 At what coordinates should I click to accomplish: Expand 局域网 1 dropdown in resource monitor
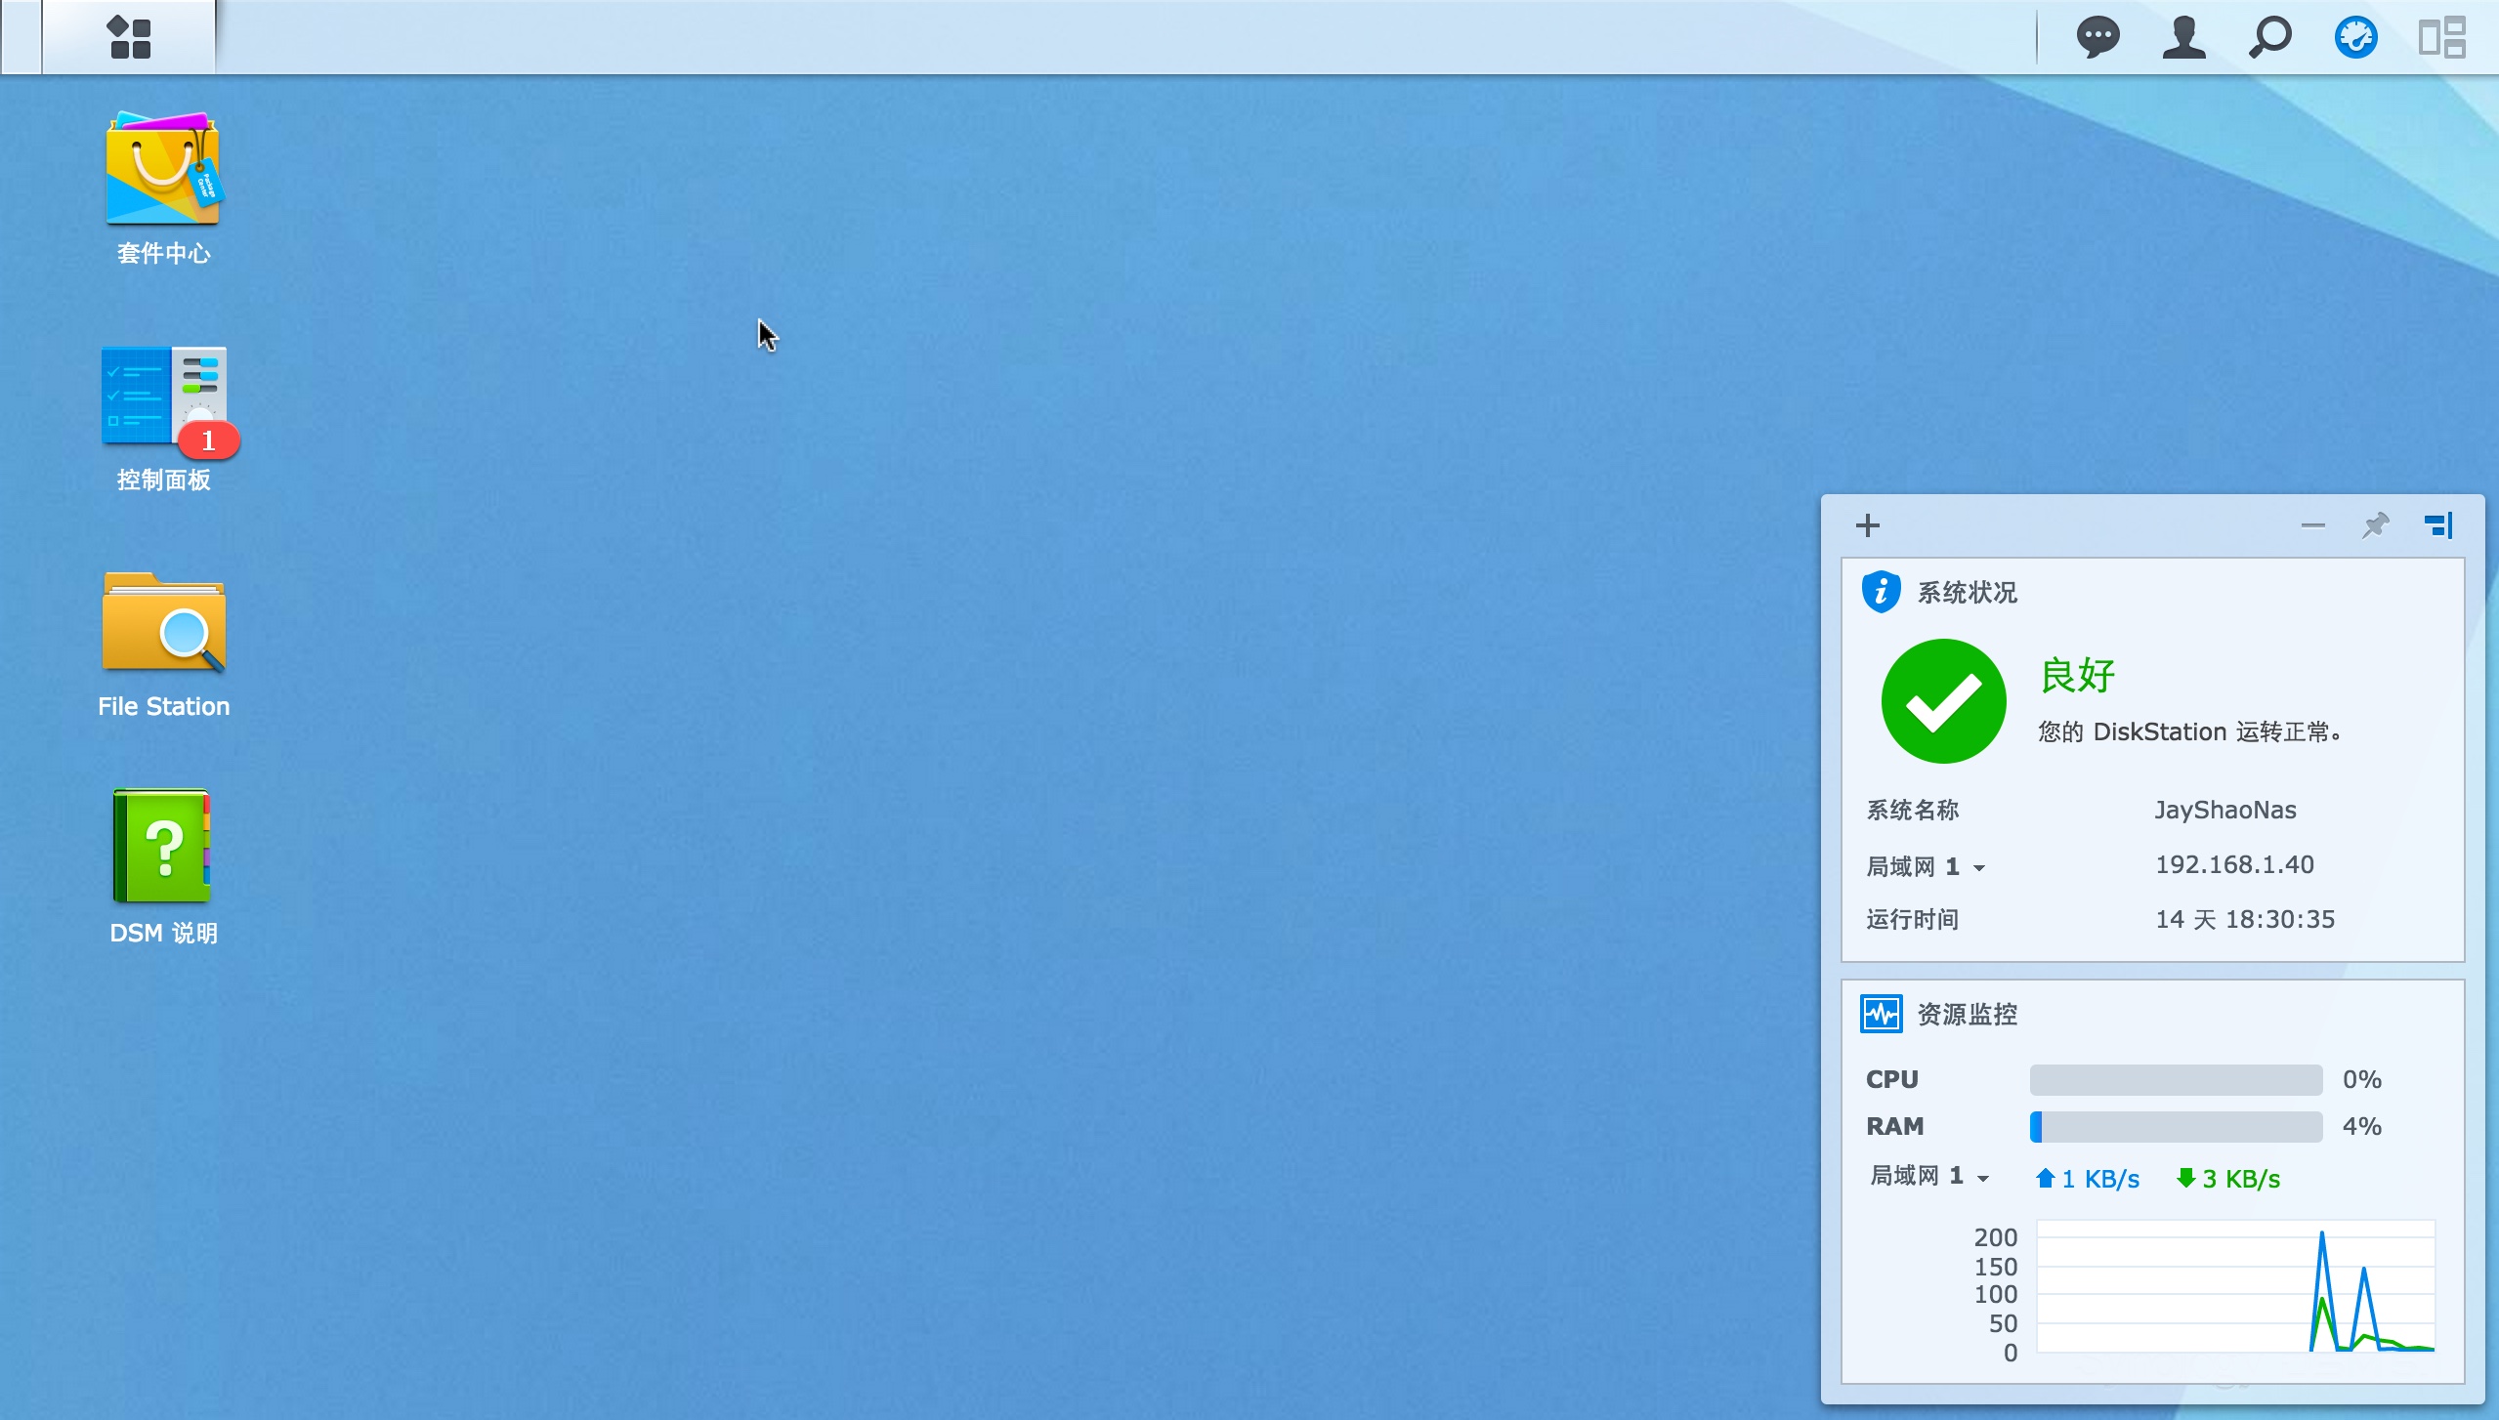click(1983, 1178)
